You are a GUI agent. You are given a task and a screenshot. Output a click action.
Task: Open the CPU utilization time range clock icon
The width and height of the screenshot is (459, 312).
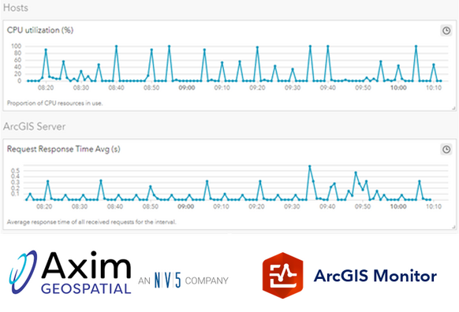click(x=446, y=31)
